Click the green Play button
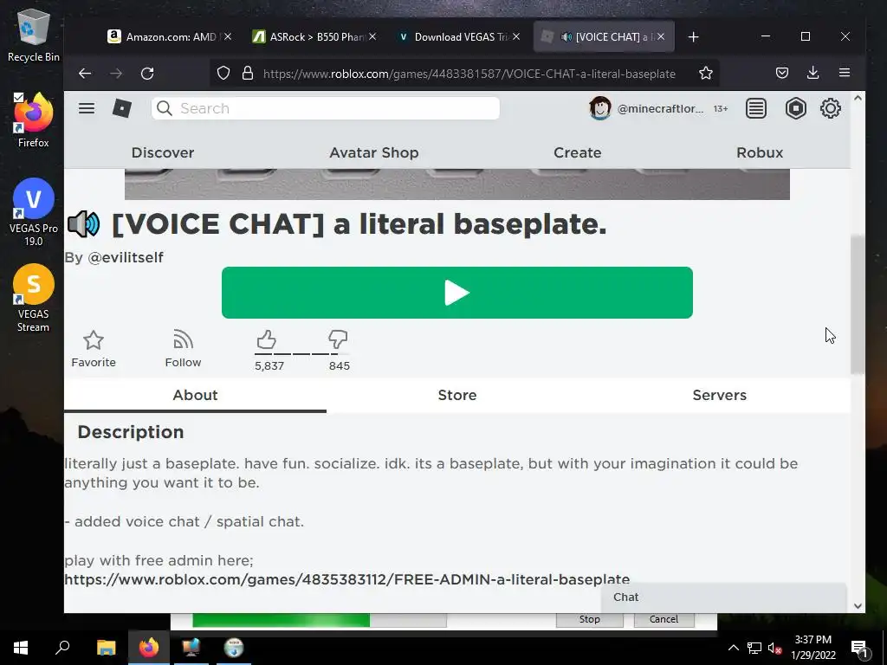 457,293
